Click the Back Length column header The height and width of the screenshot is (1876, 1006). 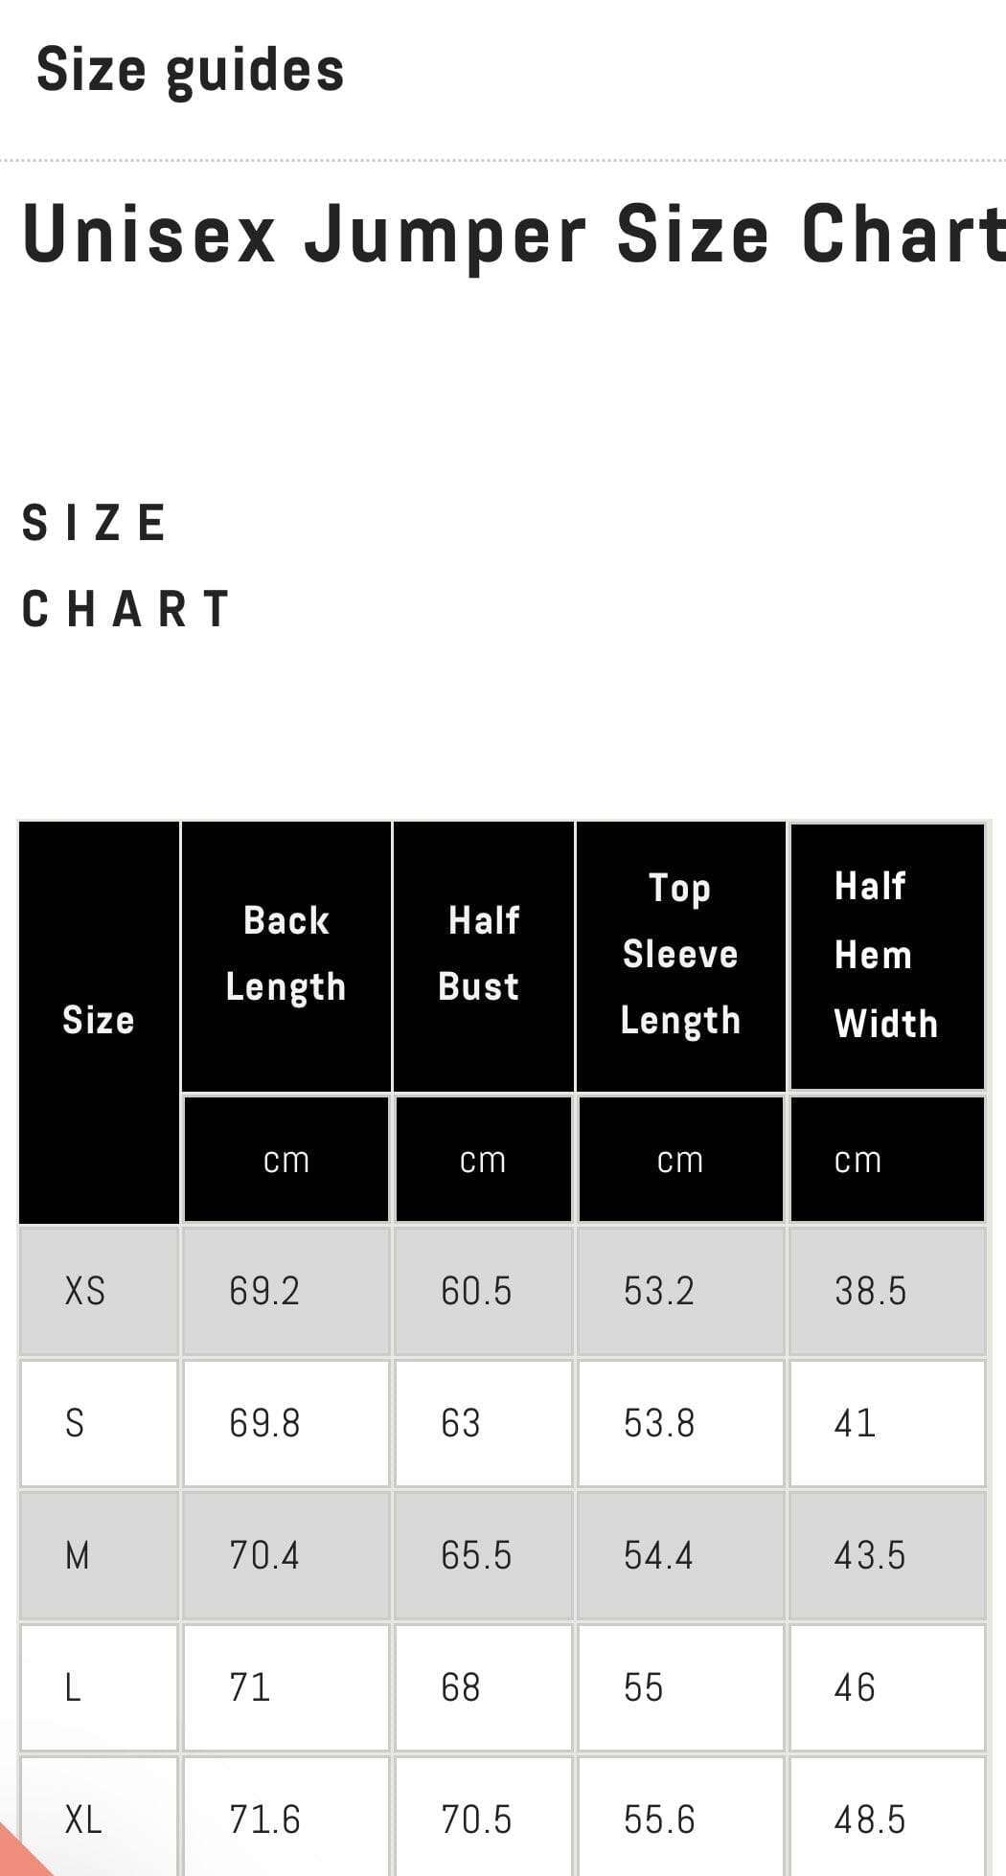click(x=286, y=956)
